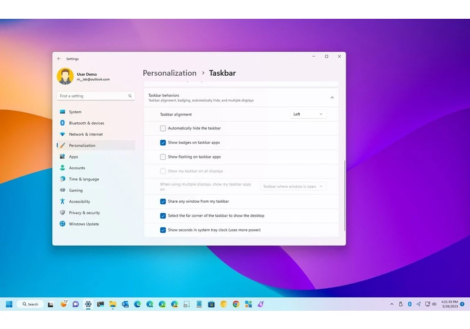Open the Taskbar where window is open dropdown
Screen dimensions: 470x329
click(x=293, y=186)
